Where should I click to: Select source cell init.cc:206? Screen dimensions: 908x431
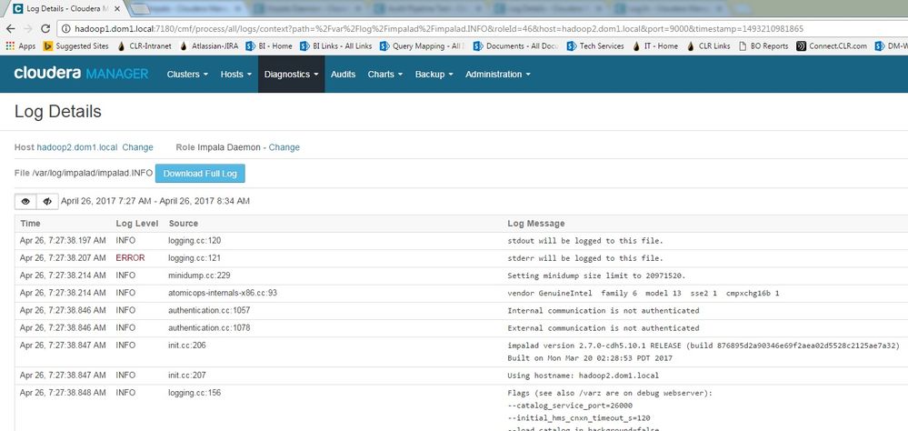tap(187, 345)
